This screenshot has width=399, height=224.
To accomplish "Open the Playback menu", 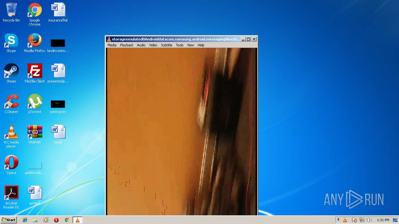I will (127, 45).
